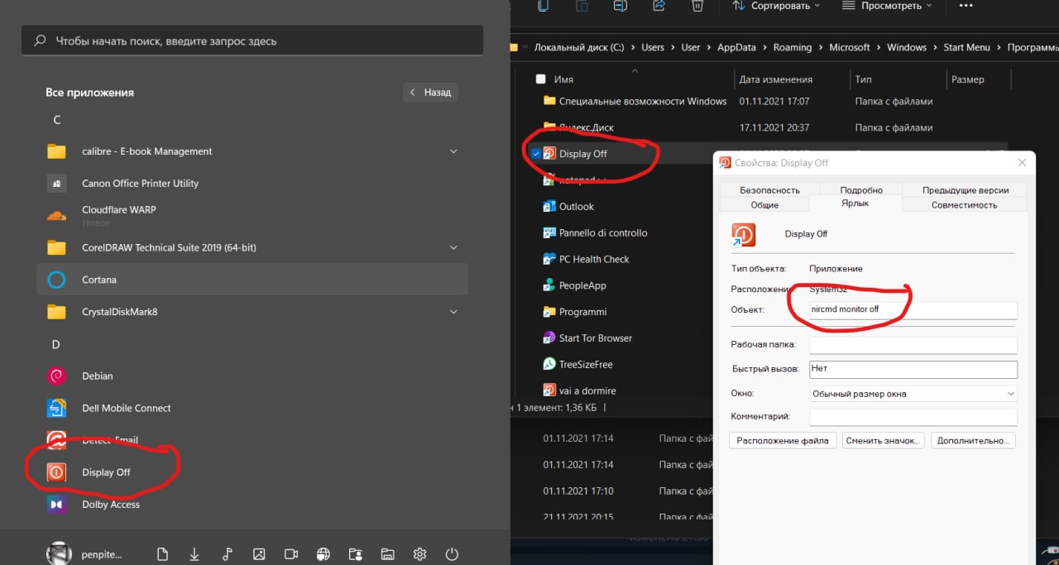Click the Power button in Start menu

pyautogui.click(x=452, y=554)
